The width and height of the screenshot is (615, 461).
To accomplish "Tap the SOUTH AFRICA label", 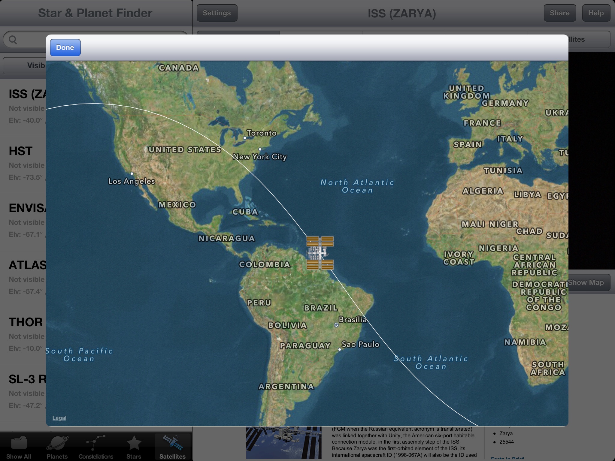I will pos(548,368).
